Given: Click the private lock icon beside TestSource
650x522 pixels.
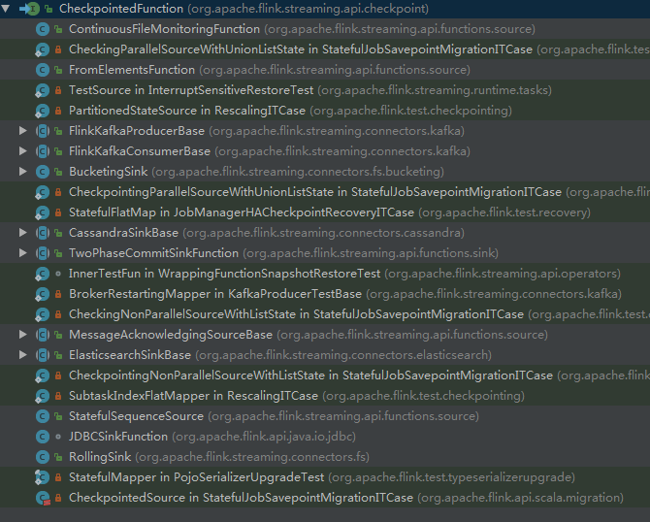Looking at the screenshot, I should click(58, 90).
